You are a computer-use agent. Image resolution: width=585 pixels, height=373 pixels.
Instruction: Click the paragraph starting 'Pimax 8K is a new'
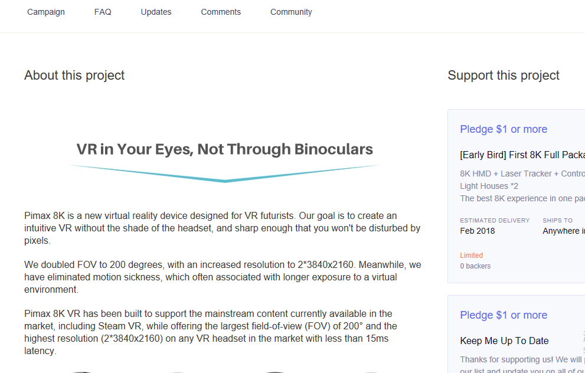pyautogui.click(x=222, y=228)
